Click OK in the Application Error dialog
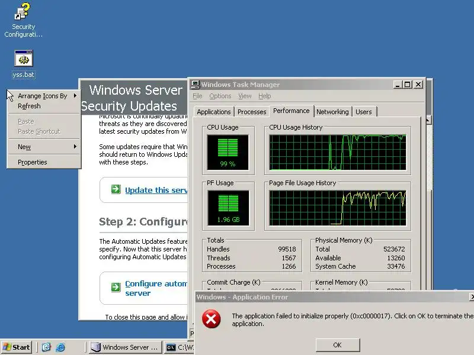This screenshot has width=474, height=355. click(x=337, y=345)
